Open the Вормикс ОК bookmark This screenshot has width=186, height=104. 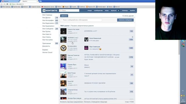(90, 7)
